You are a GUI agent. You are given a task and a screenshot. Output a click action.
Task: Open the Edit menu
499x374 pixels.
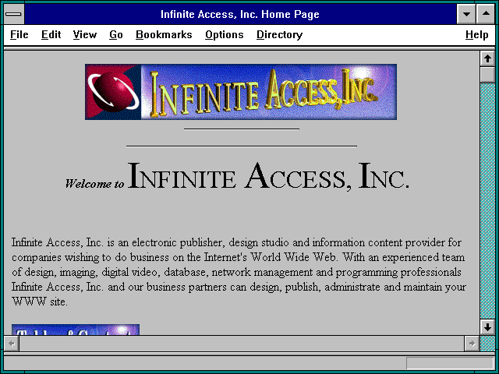[51, 34]
